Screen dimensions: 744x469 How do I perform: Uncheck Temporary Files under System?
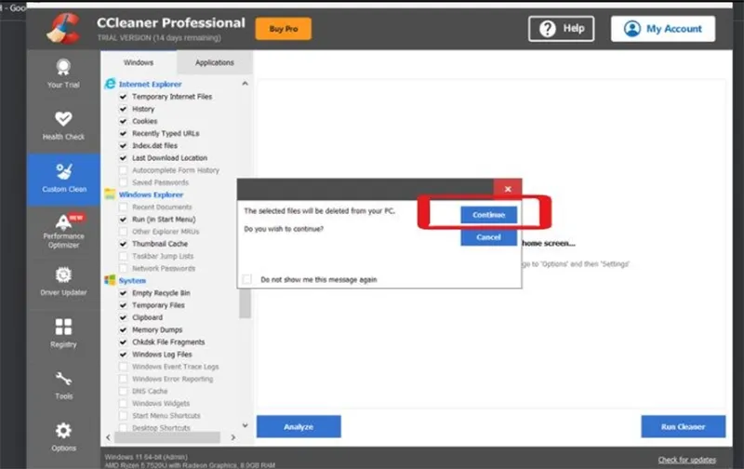pos(123,305)
